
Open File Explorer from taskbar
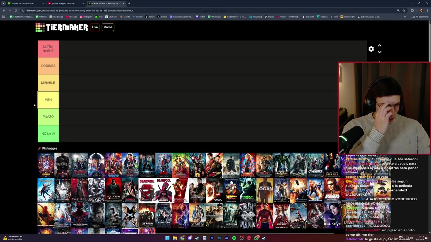pos(175,238)
